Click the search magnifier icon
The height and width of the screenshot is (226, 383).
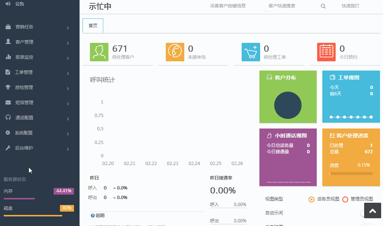tap(323, 6)
